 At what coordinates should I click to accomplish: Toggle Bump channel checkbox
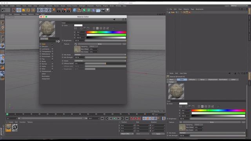point(52,61)
